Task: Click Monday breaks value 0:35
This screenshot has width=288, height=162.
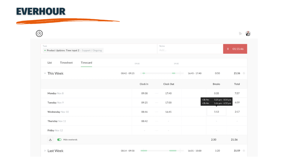Action: coord(217,93)
